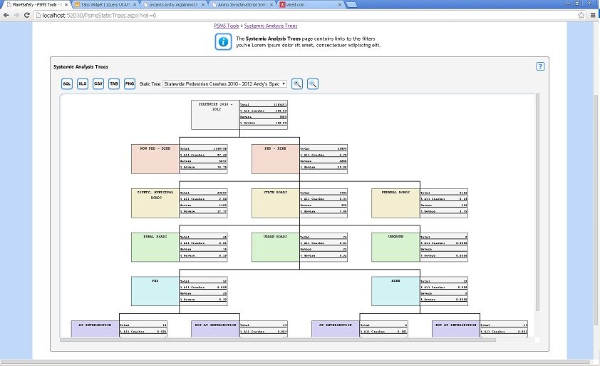Zoom in with the plus magnifier icon
Viewport: 600px width, 366px height.
tap(297, 83)
